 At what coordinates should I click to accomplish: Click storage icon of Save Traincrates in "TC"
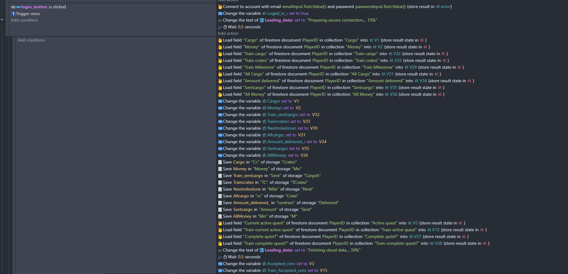pos(220,182)
